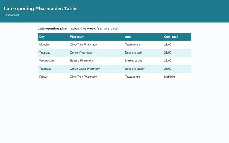
Task: Click the author name Despoina M.
Action: coord(11,15)
